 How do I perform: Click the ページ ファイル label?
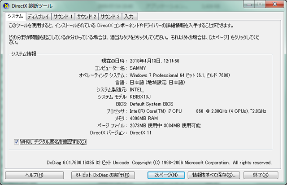[x=112, y=126]
